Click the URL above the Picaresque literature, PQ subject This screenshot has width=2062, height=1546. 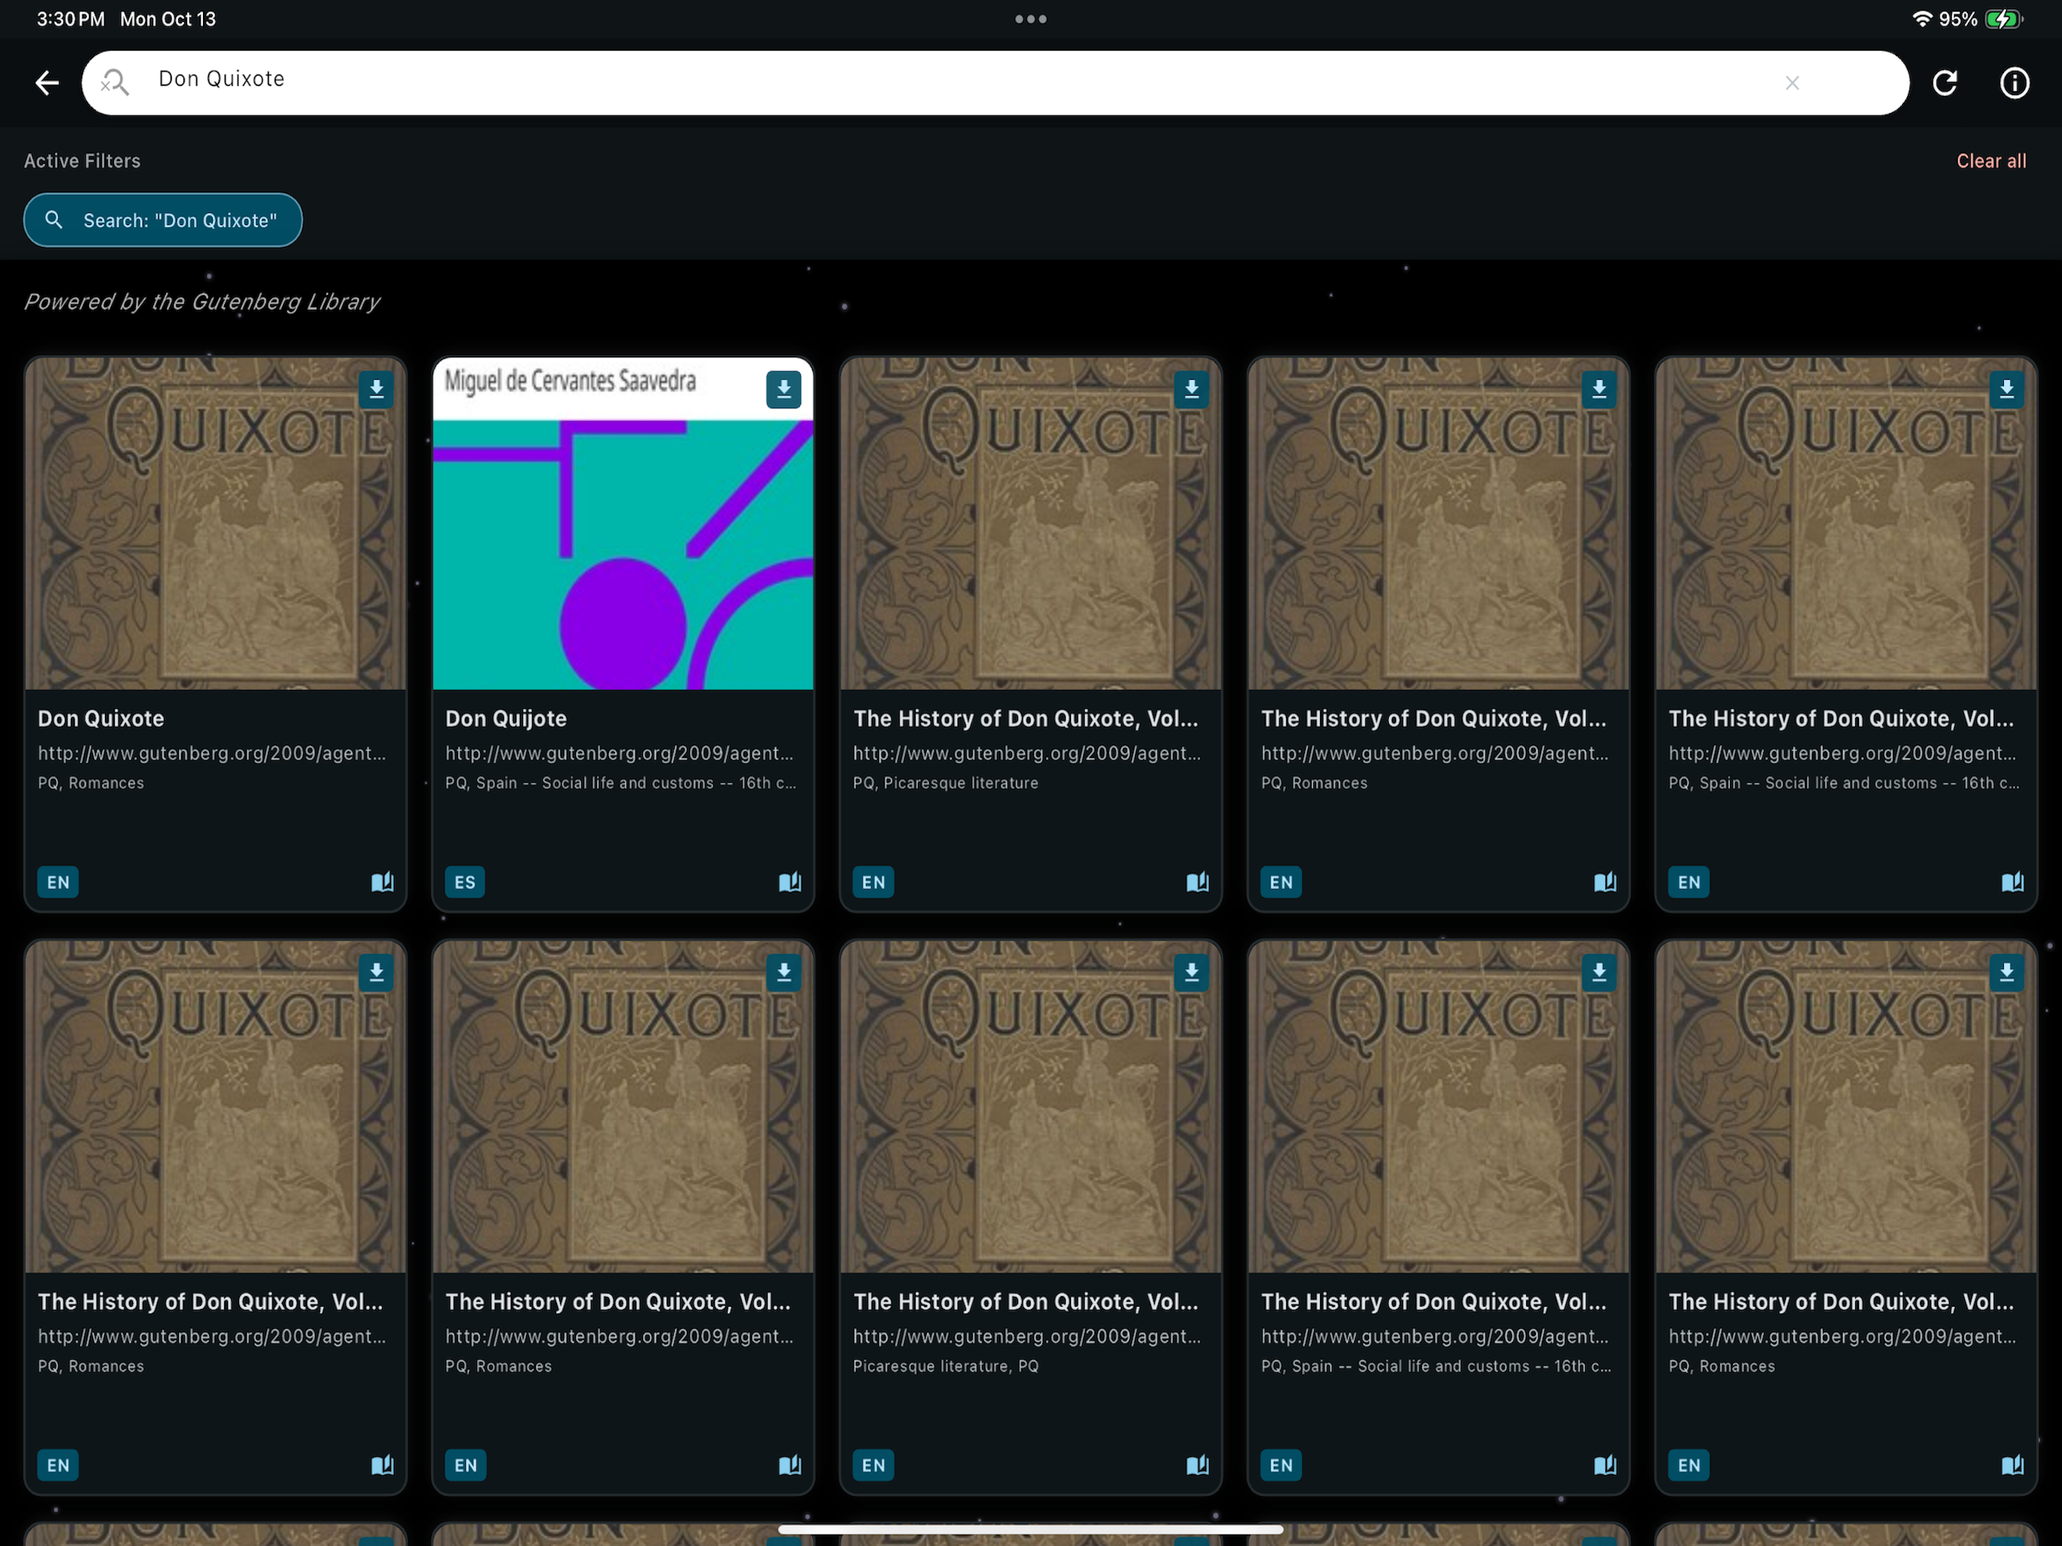[1026, 1336]
